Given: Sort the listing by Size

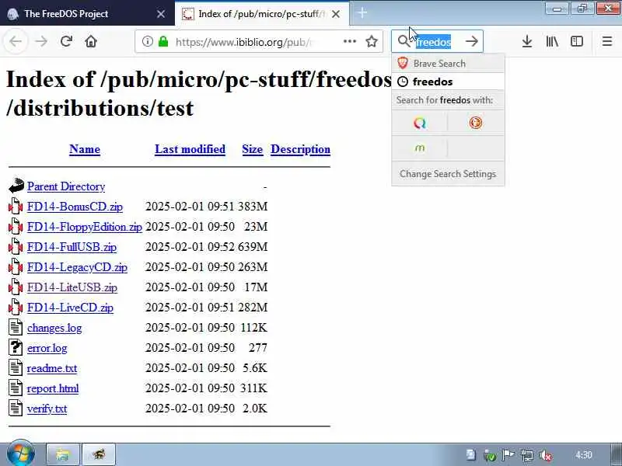Looking at the screenshot, I should (x=252, y=149).
